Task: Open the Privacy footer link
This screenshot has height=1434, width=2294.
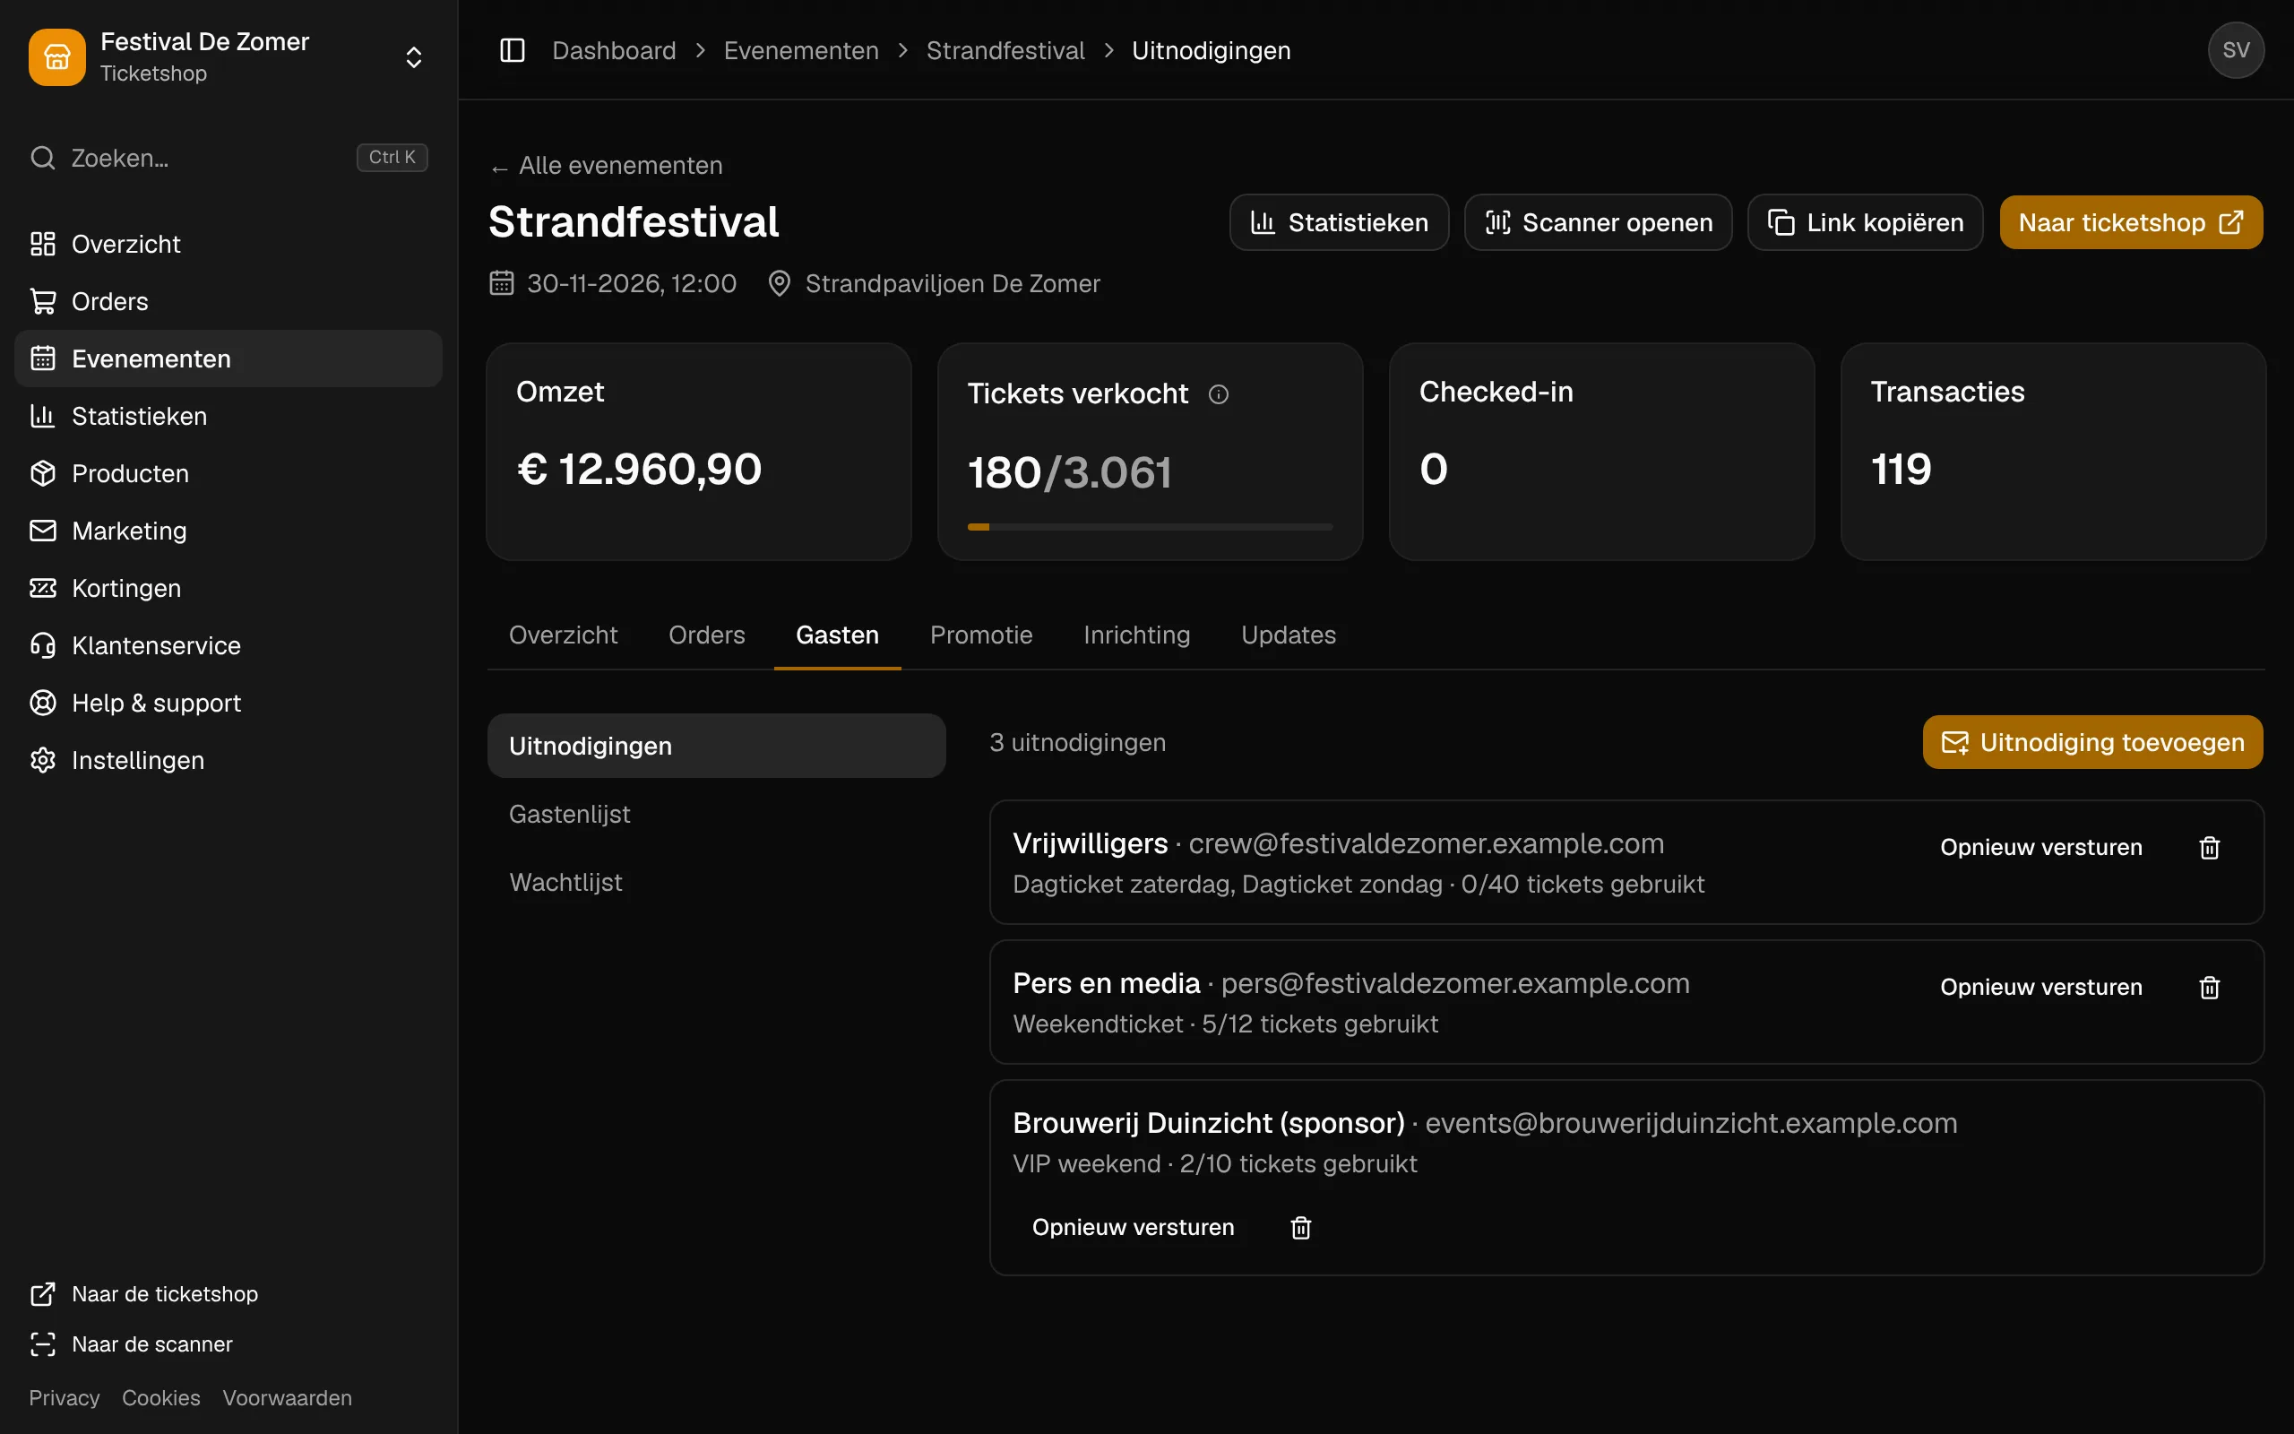Action: click(x=64, y=1398)
